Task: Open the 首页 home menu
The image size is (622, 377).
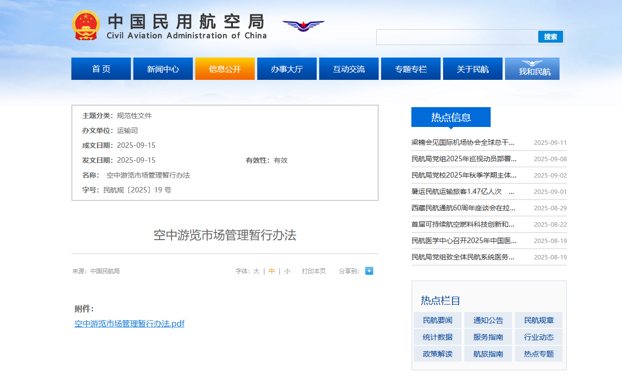Action: (x=101, y=69)
